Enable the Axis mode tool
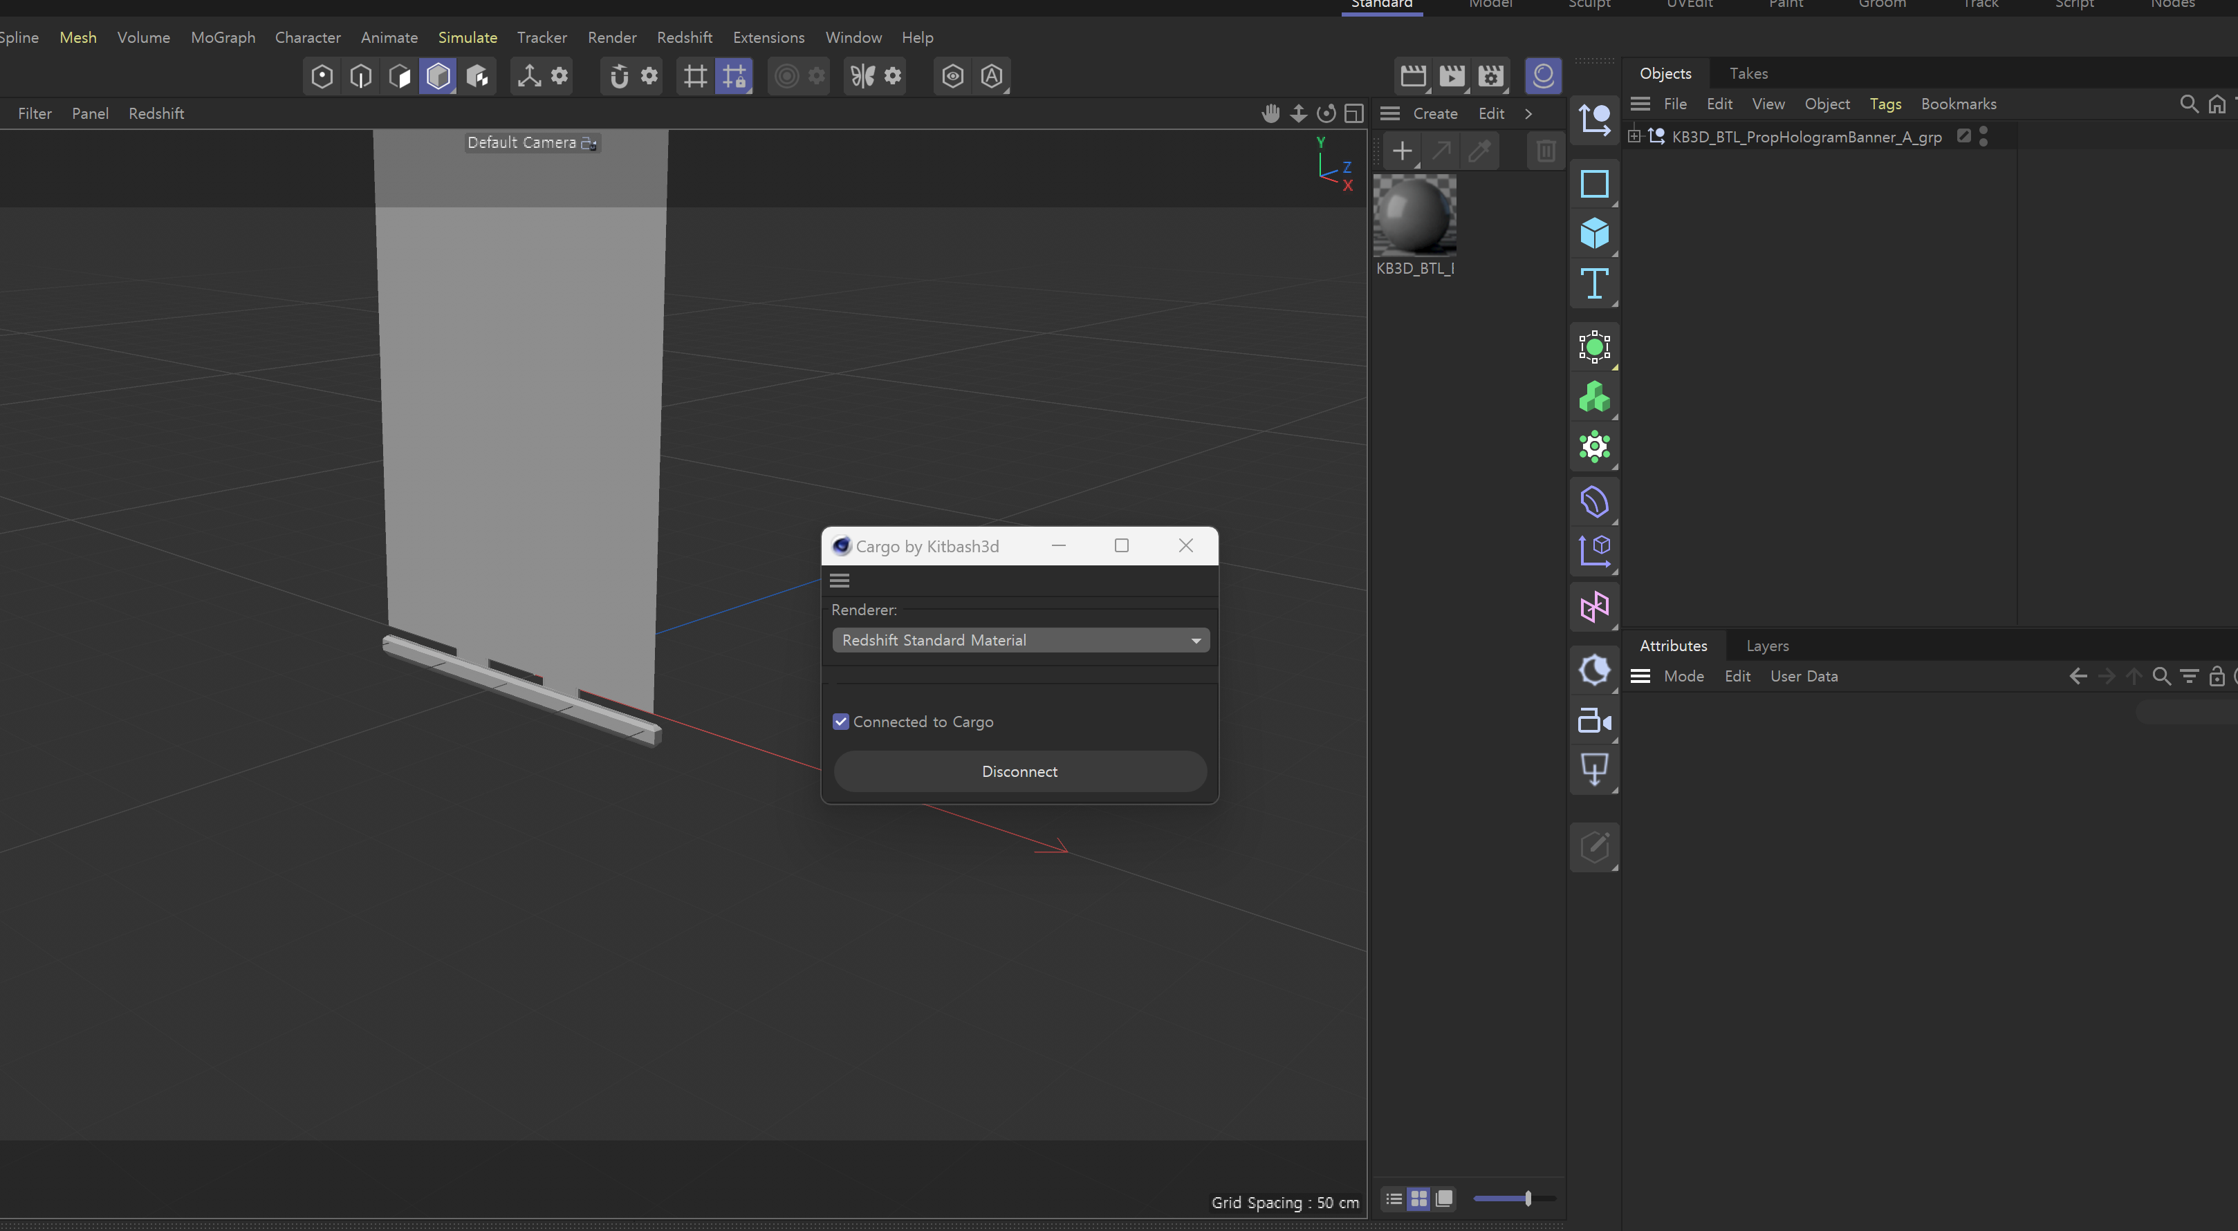 528,77
